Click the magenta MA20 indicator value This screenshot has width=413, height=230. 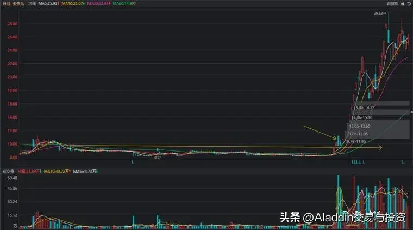point(98,4)
